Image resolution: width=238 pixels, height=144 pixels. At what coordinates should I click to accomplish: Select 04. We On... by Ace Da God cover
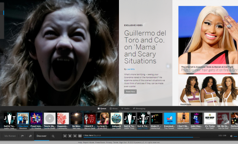(x=223, y=119)
